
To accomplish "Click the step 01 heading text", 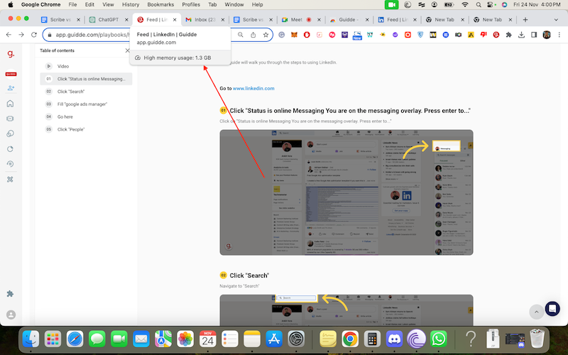I will [350, 111].
